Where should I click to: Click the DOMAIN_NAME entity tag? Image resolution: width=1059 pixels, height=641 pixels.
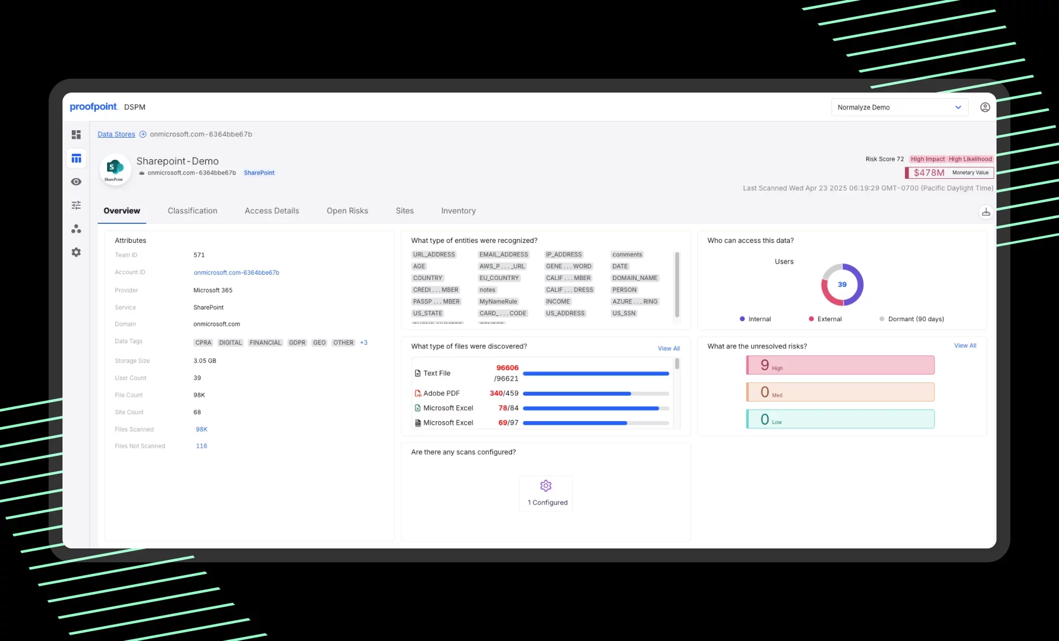pyautogui.click(x=635, y=278)
